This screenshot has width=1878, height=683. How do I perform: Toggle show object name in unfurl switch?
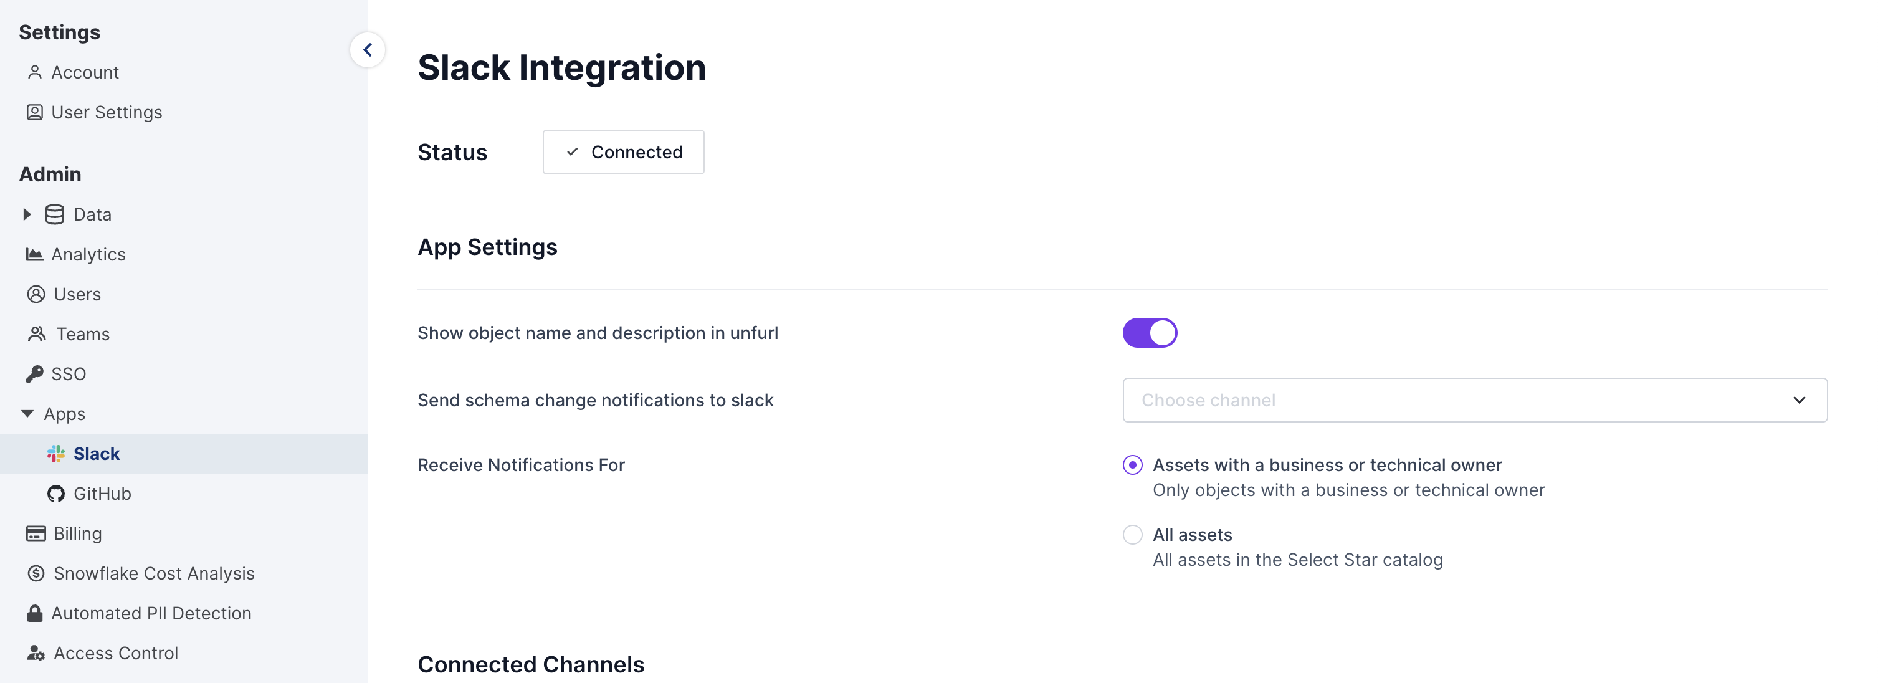coord(1150,333)
